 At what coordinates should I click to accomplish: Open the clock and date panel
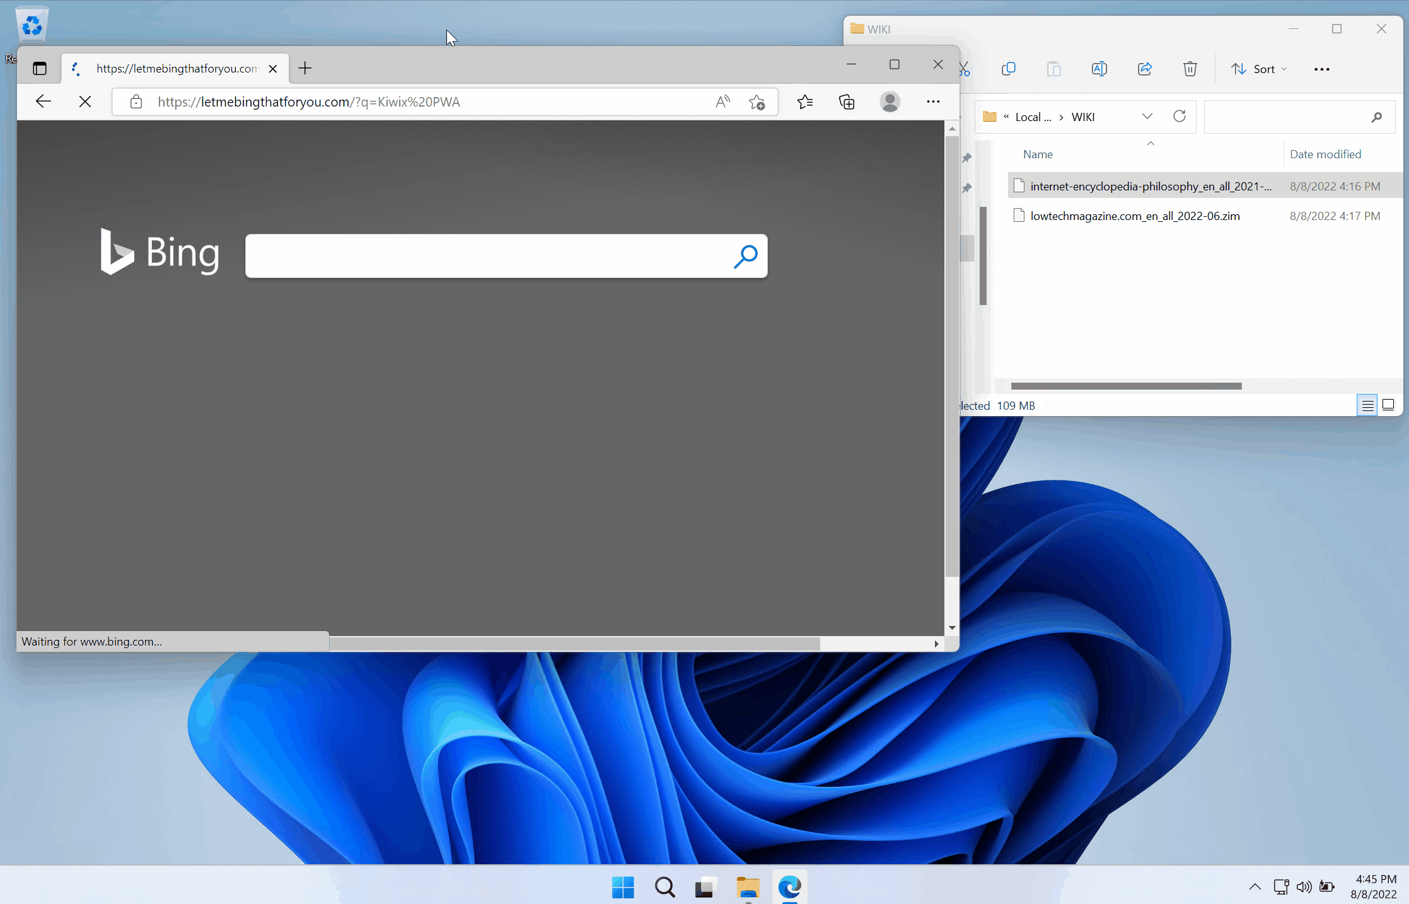click(1375, 886)
